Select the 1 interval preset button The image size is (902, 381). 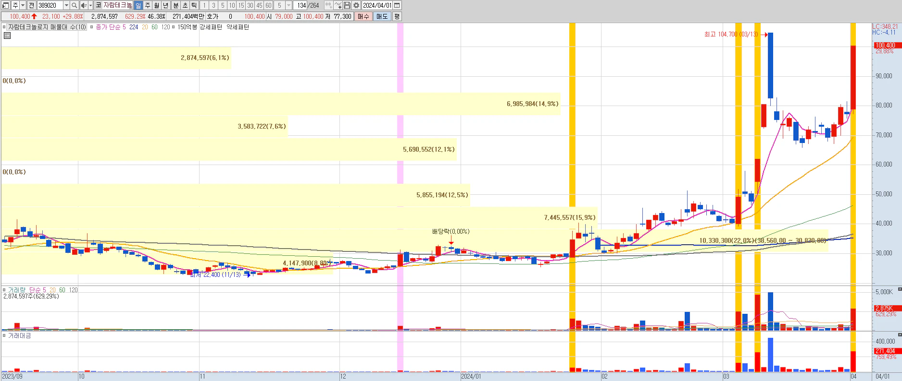pyautogui.click(x=204, y=5)
